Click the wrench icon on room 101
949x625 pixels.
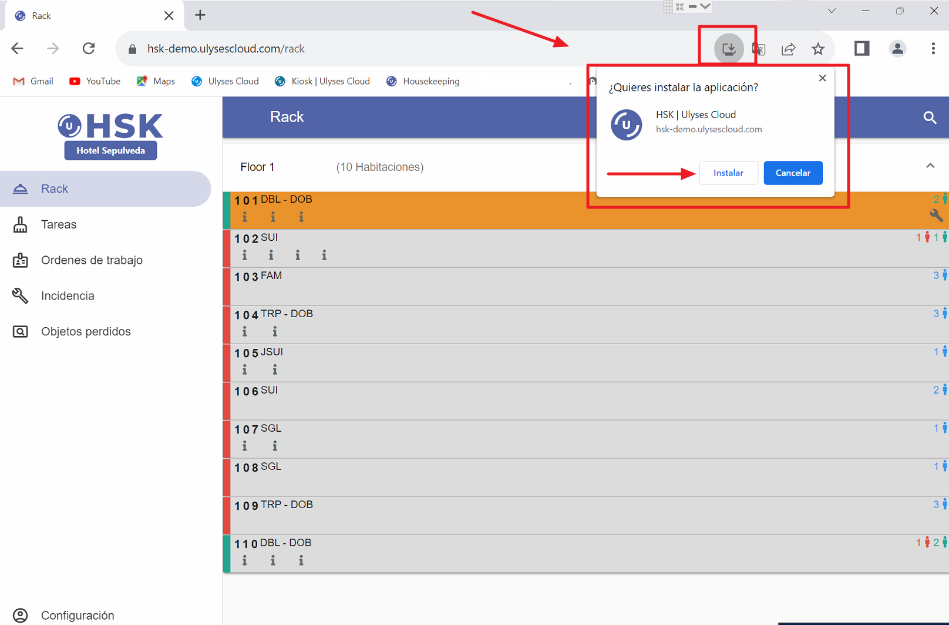936,216
